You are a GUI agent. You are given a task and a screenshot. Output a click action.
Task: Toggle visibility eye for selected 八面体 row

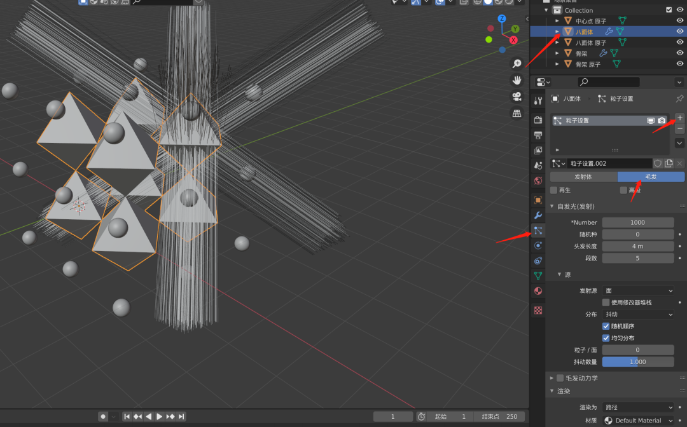(x=679, y=32)
